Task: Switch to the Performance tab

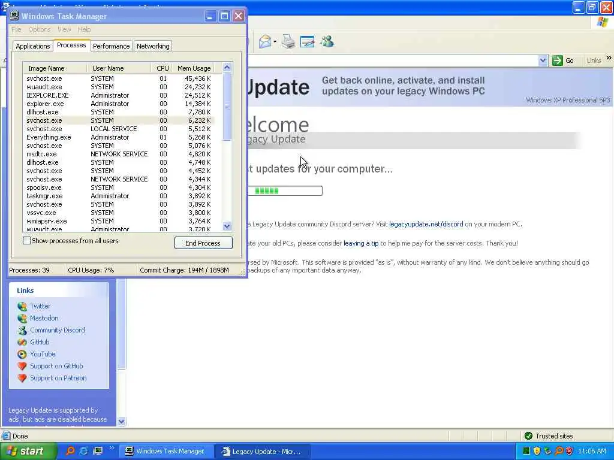Action: [x=111, y=46]
